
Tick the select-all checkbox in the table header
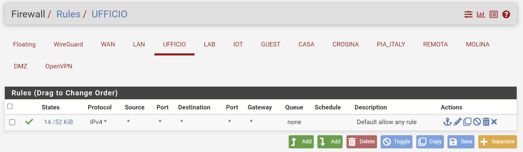coord(10,106)
